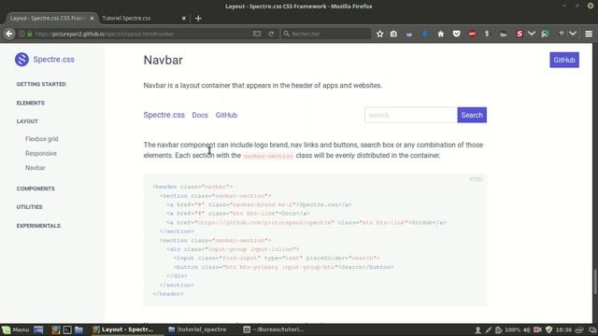598x336 pixels.
Task: Expand the dropdown arrow beside the S icon
Action: click(x=532, y=34)
